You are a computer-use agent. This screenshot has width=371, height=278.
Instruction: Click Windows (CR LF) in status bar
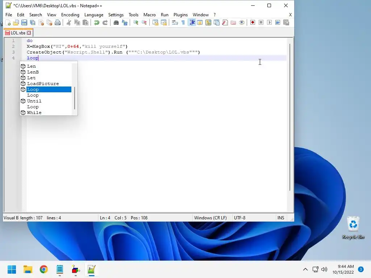click(210, 218)
